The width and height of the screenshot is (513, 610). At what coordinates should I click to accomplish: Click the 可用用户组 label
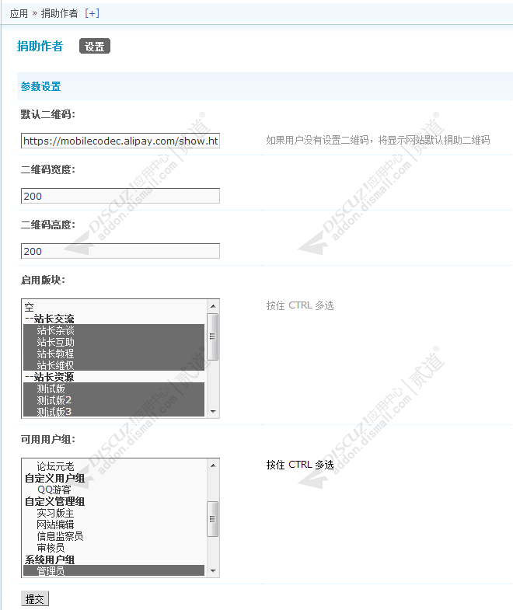pyautogui.click(x=48, y=440)
